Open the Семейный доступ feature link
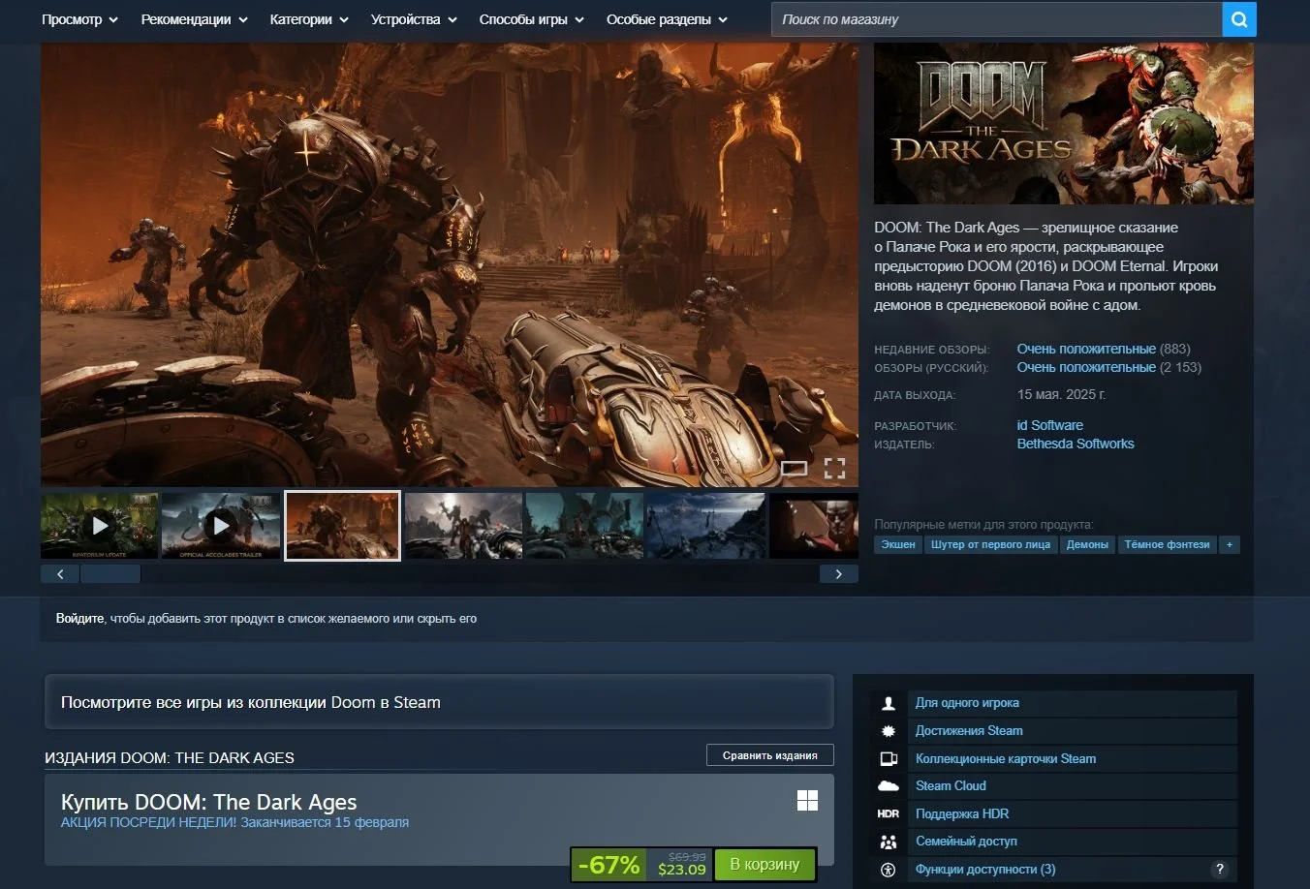Image resolution: width=1310 pixels, height=889 pixels. pos(966,842)
